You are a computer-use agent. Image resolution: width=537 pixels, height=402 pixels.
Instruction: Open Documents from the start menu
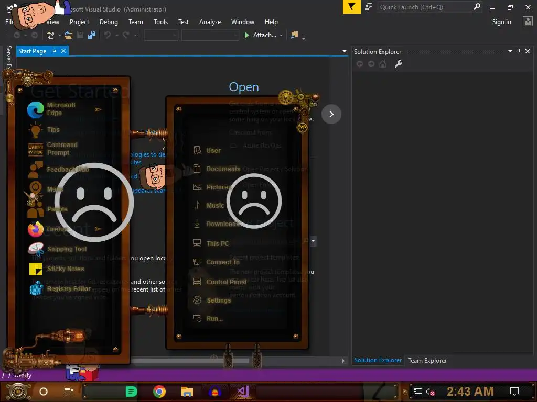pyautogui.click(x=217, y=169)
